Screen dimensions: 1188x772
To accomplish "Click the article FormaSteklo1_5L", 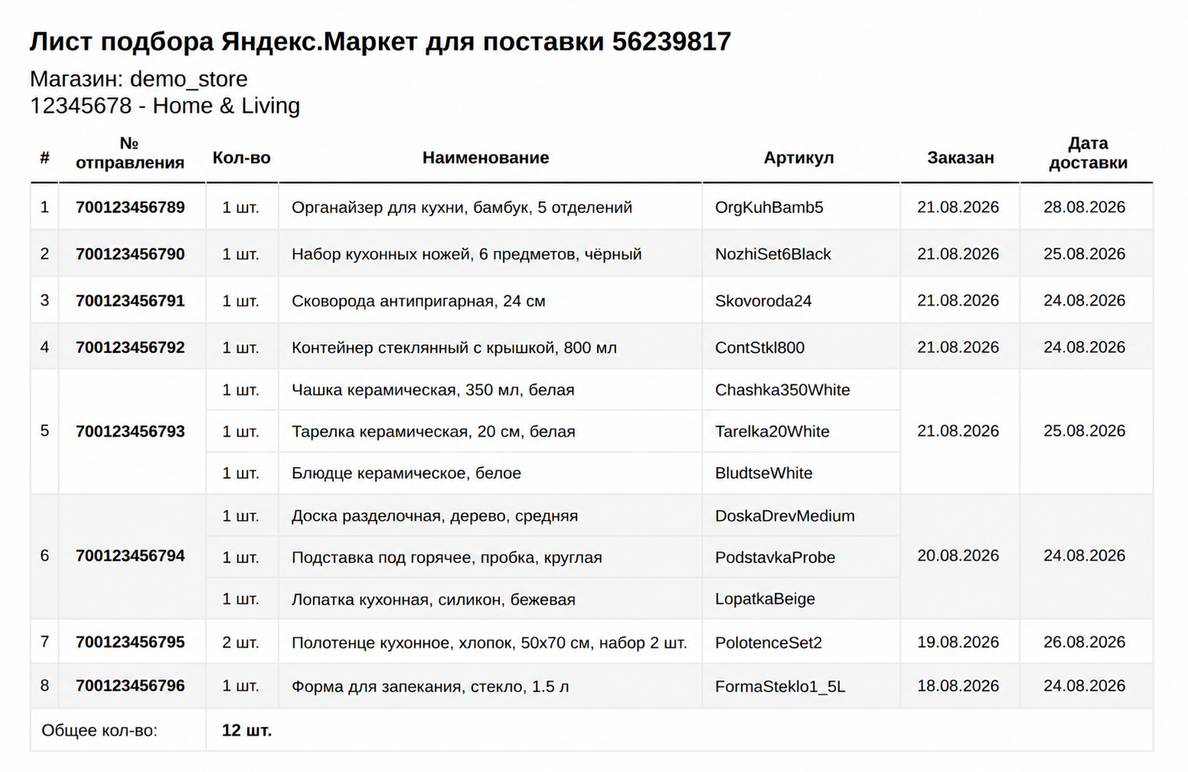I will pos(780,686).
